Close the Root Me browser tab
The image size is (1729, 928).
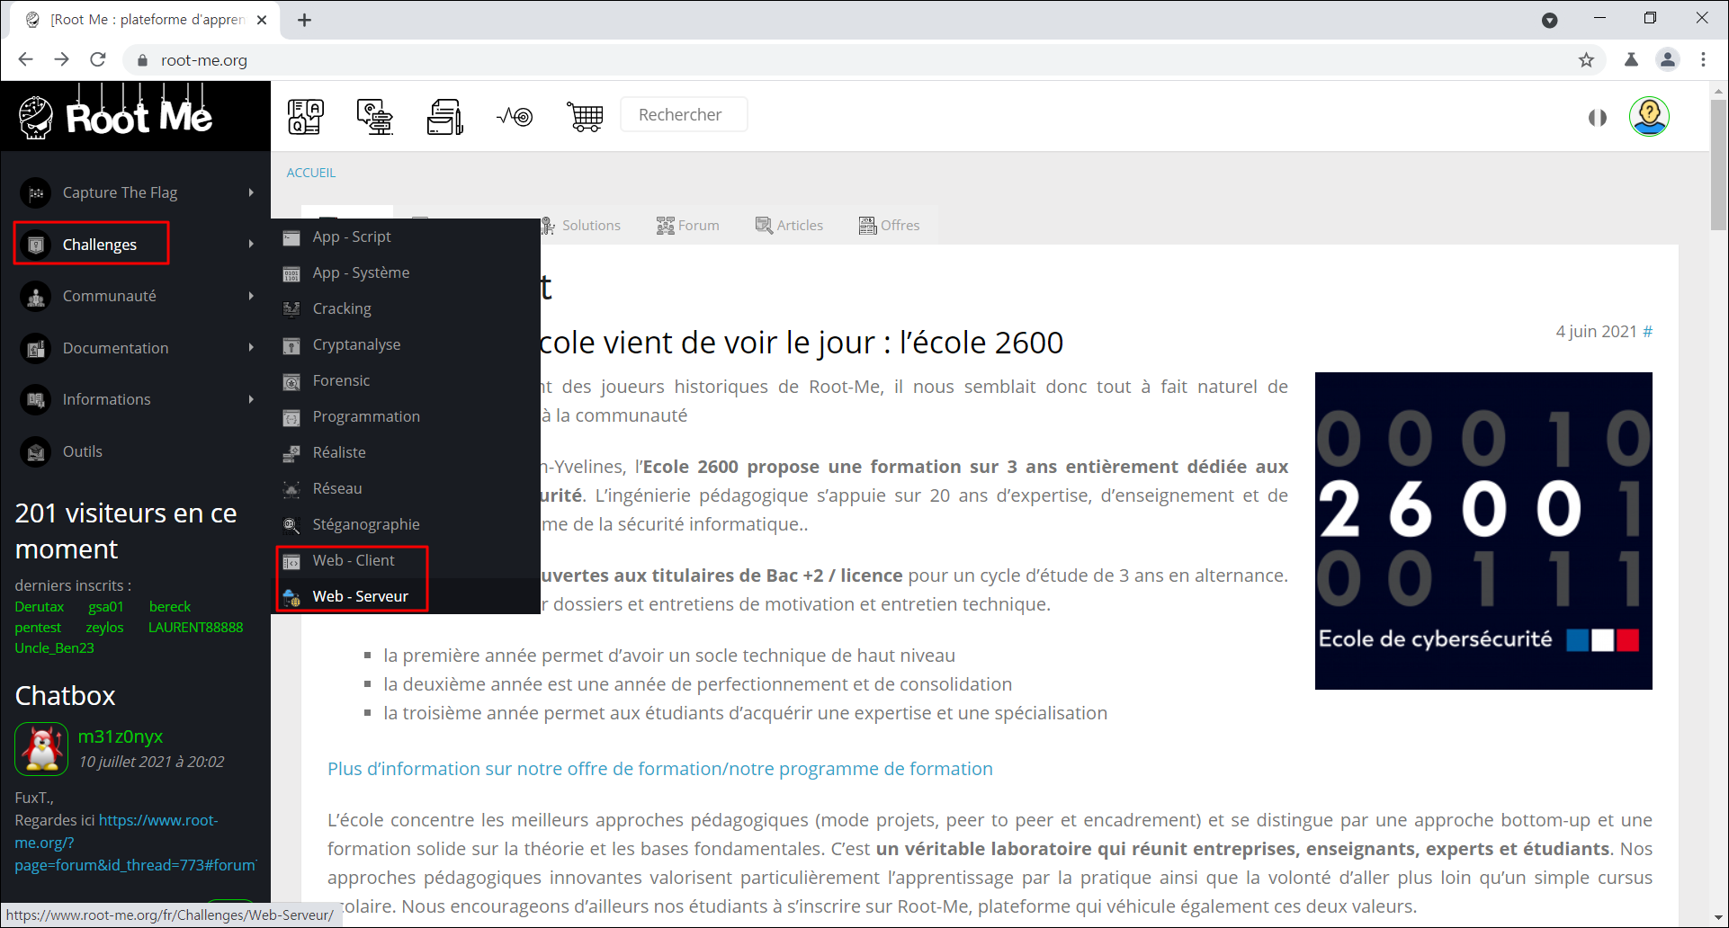262,20
